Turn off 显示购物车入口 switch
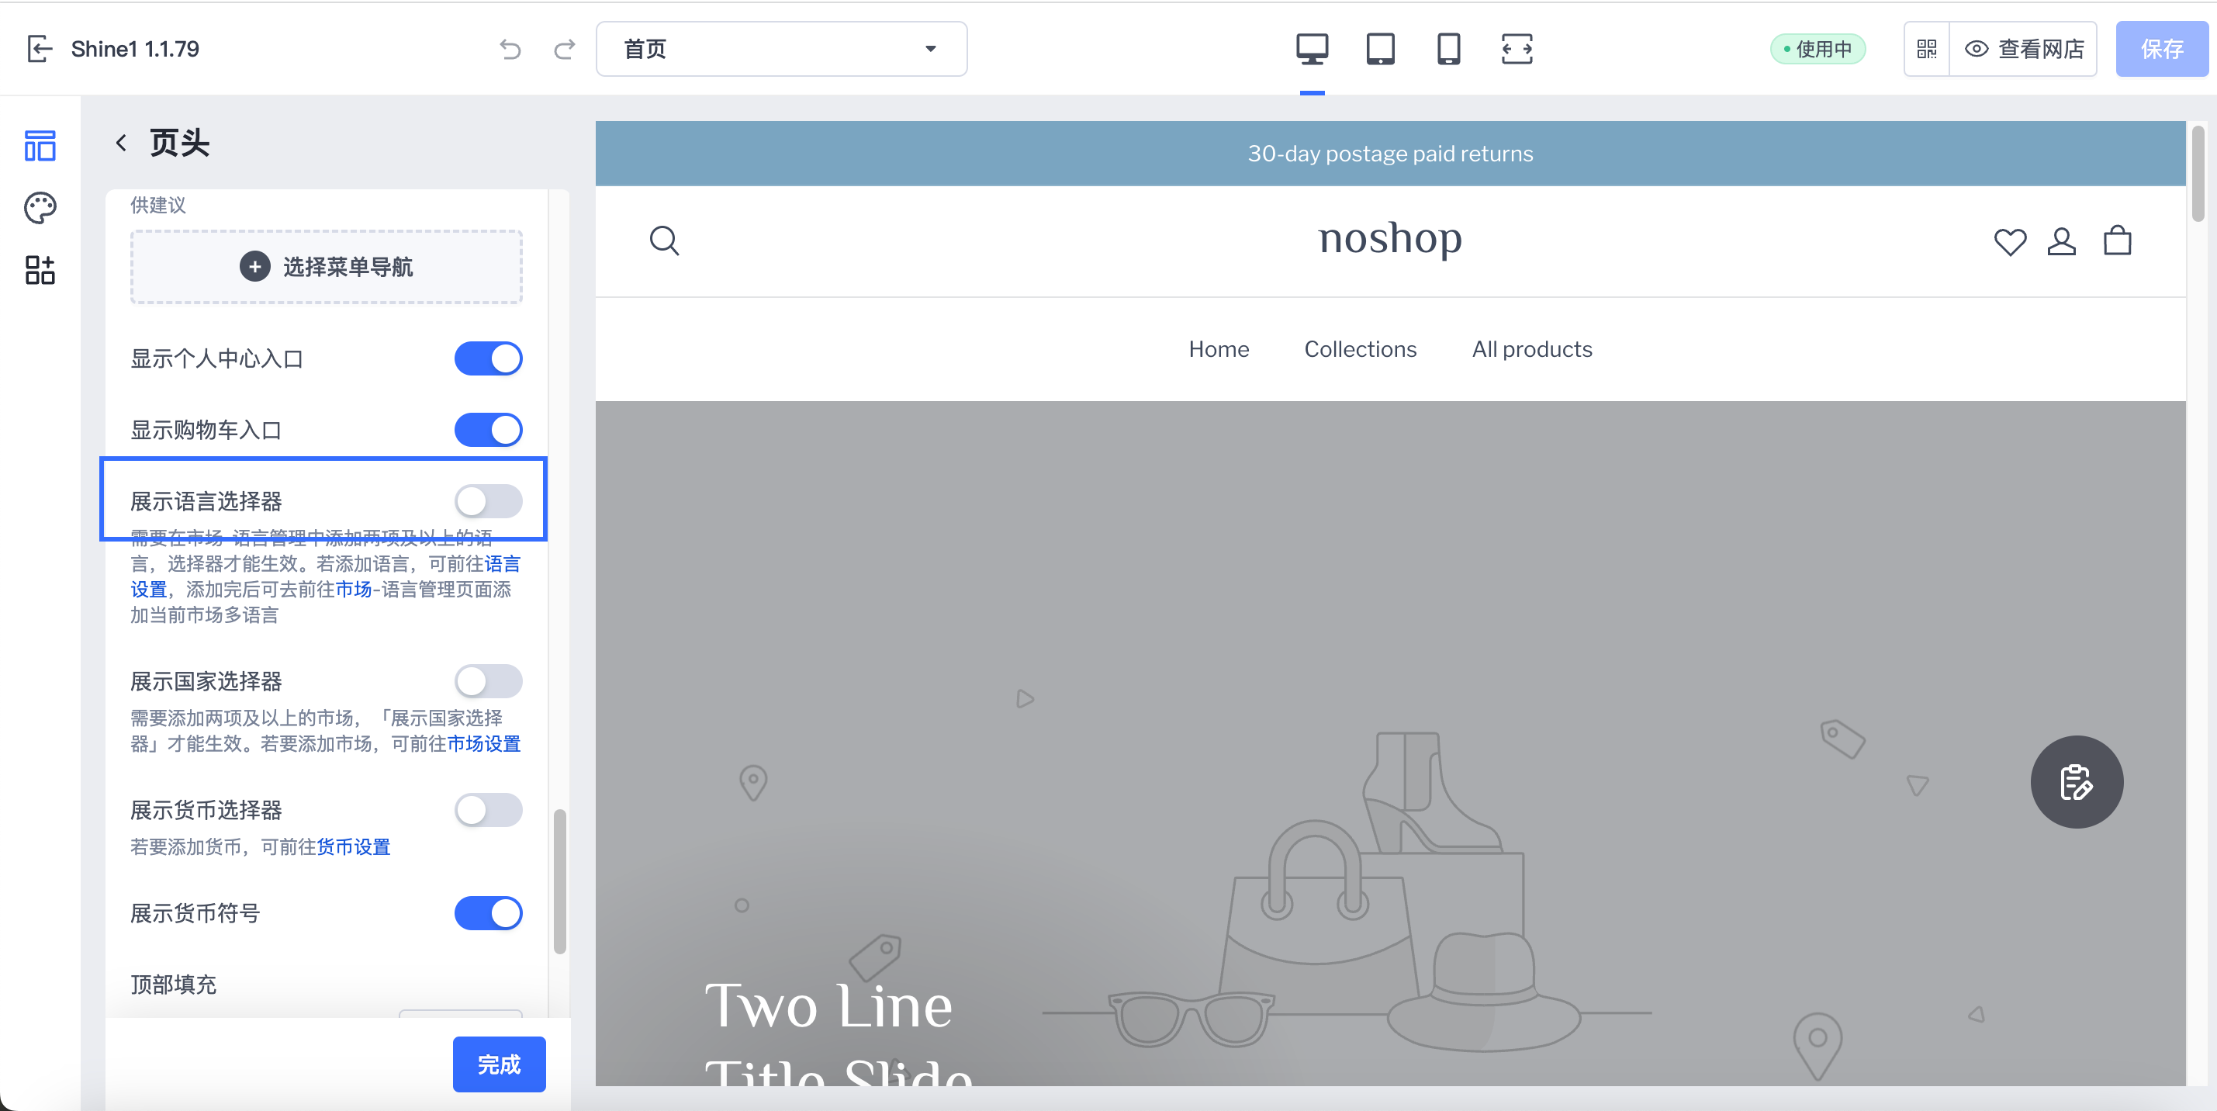 pyautogui.click(x=488, y=429)
